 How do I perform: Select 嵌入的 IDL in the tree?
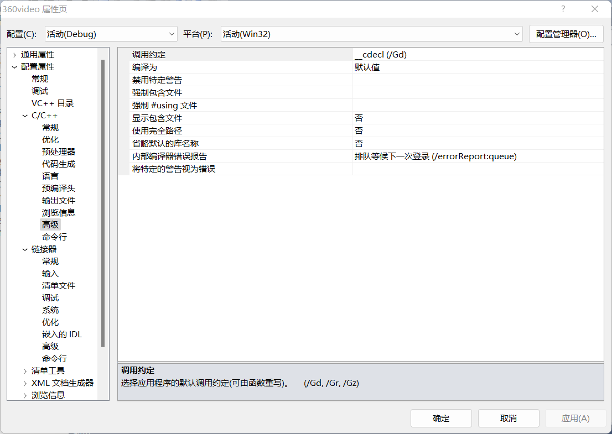62,334
